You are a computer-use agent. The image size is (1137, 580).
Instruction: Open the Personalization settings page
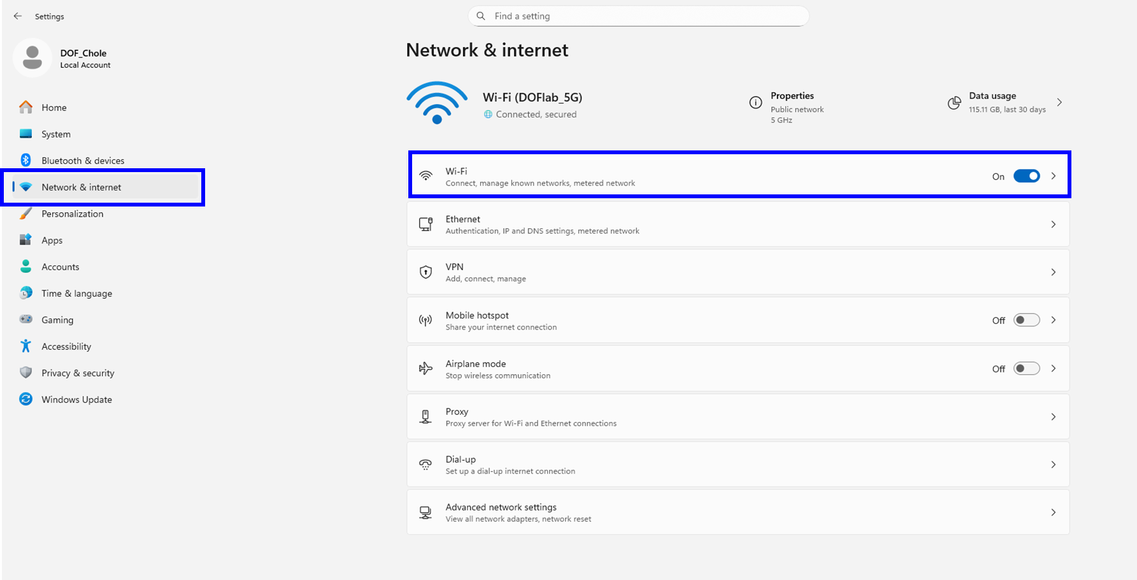pyautogui.click(x=72, y=214)
